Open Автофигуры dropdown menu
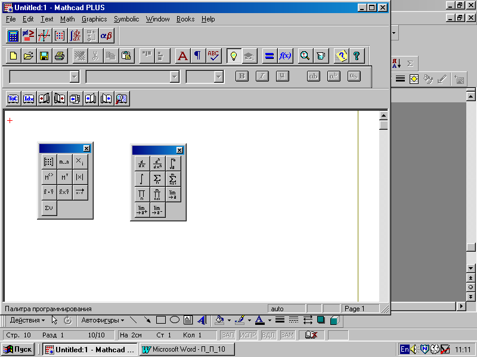This screenshot has width=477, height=357. [x=103, y=320]
